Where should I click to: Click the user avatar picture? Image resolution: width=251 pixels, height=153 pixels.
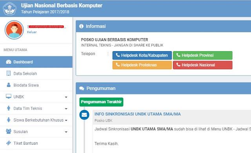(x=14, y=30)
